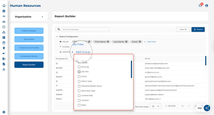Go to the previous page of results
This screenshot has width=214, height=115.
tap(189, 106)
